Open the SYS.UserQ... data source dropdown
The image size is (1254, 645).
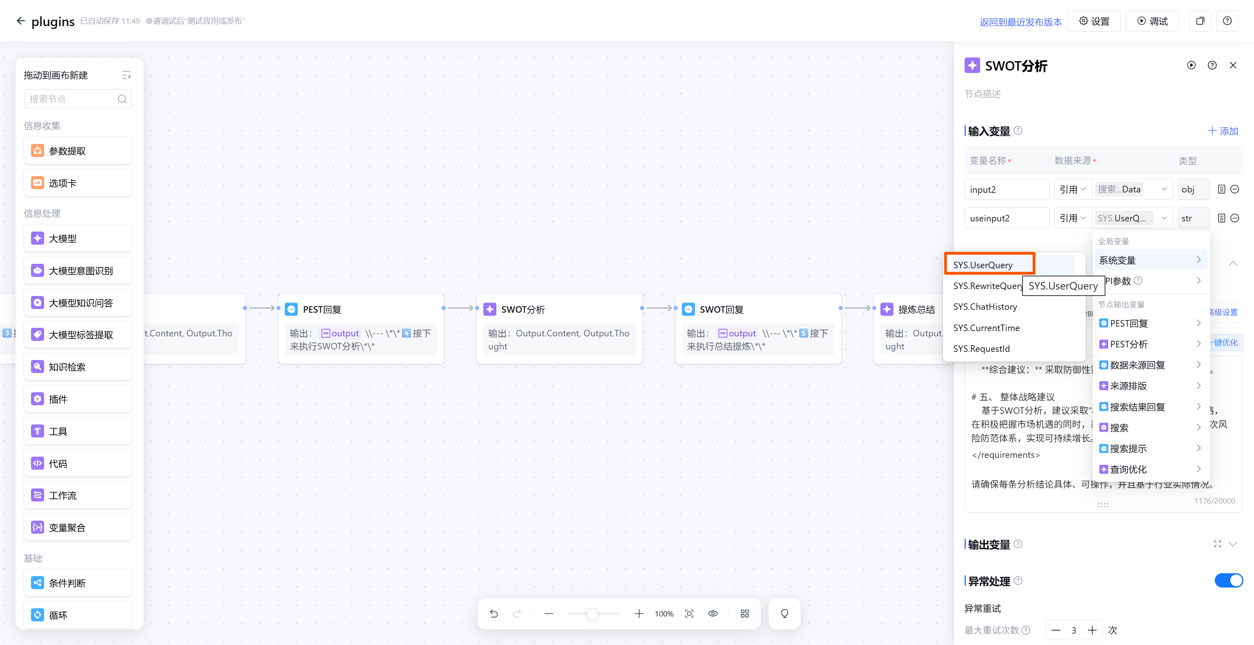[1132, 218]
